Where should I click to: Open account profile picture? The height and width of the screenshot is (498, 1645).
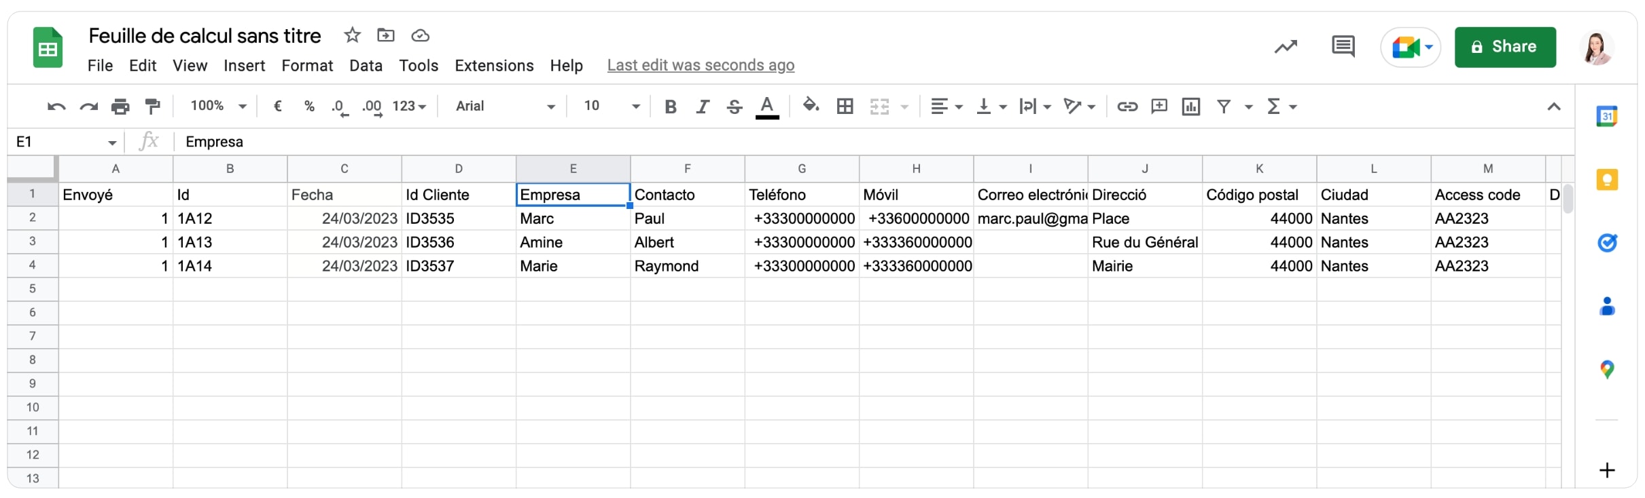(x=1596, y=47)
